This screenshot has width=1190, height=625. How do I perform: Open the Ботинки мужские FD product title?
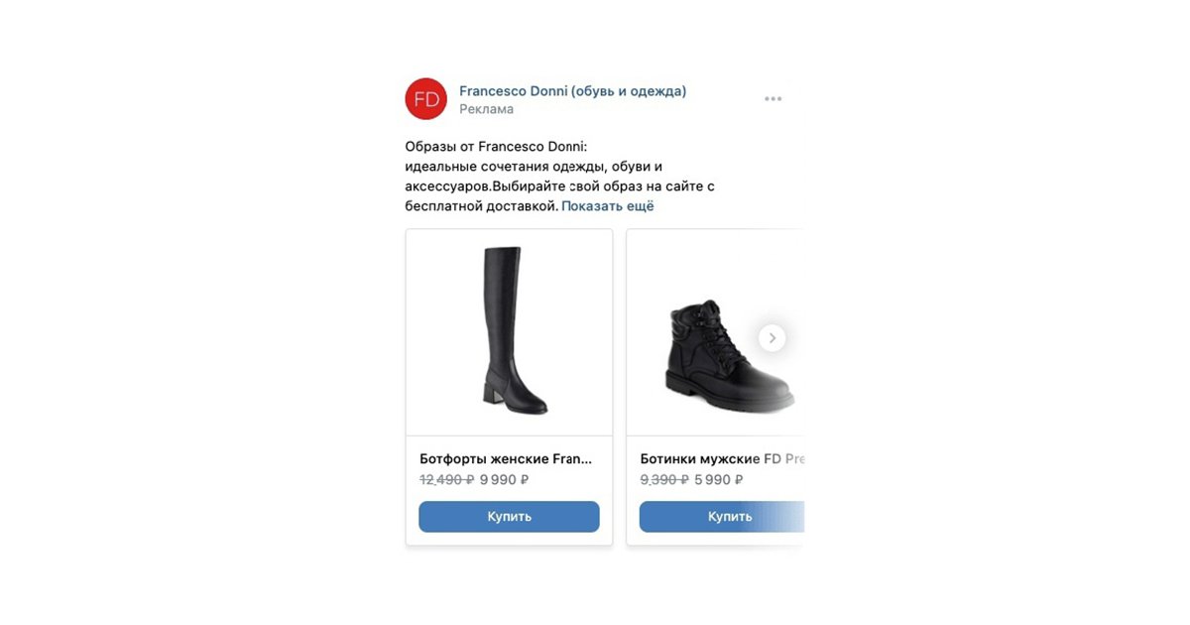click(x=722, y=459)
